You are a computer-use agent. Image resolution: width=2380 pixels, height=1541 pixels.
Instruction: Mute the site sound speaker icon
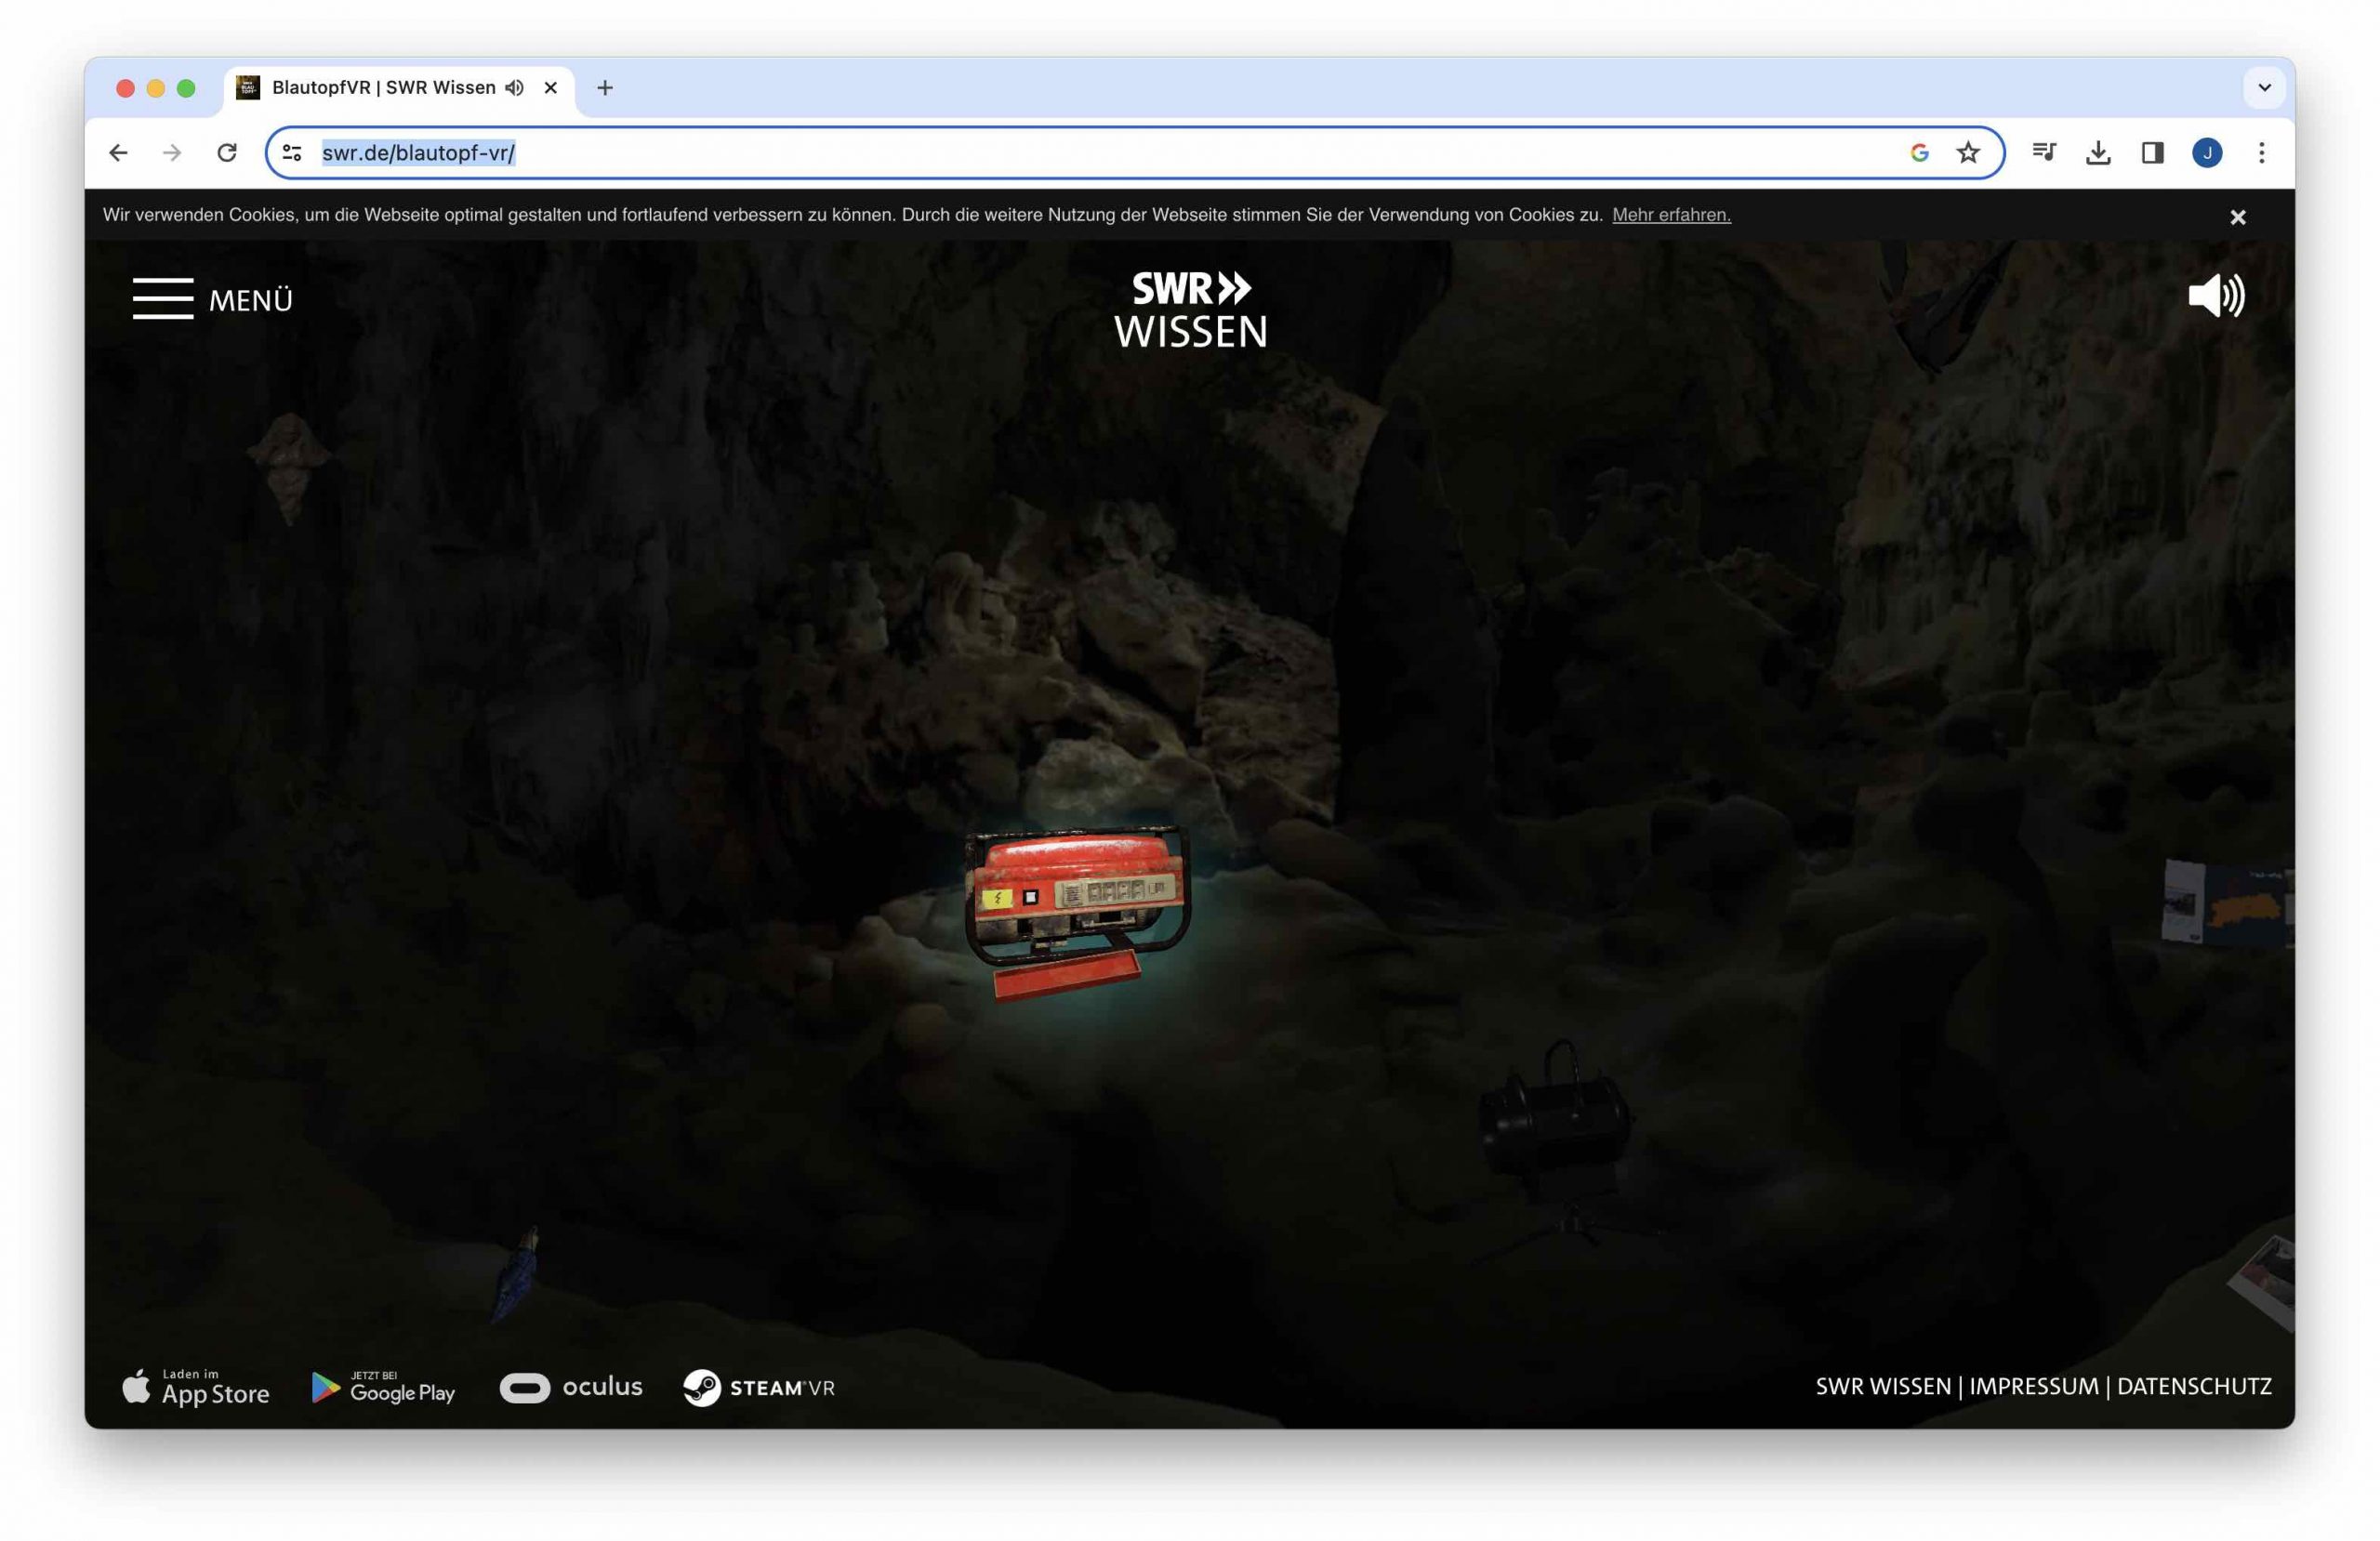(x=2216, y=296)
